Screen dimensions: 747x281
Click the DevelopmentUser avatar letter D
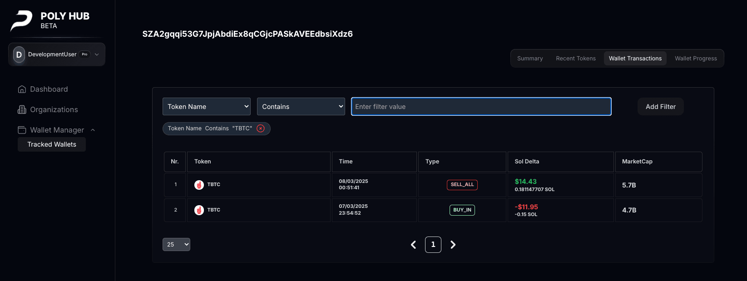[19, 54]
